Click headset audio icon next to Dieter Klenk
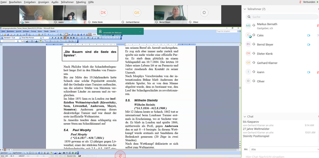This screenshot has height=158, width=319. click(x=254, y=54)
